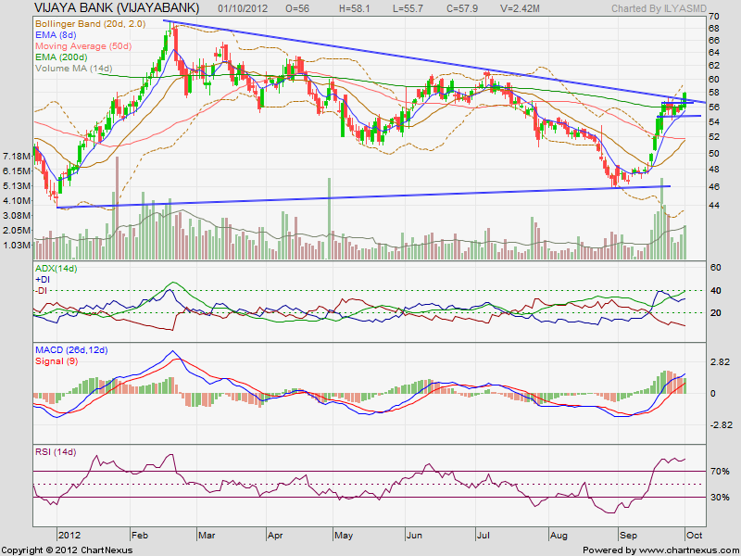Click the Jul label on the time axis
This screenshot has height=556, width=741.
tap(484, 536)
